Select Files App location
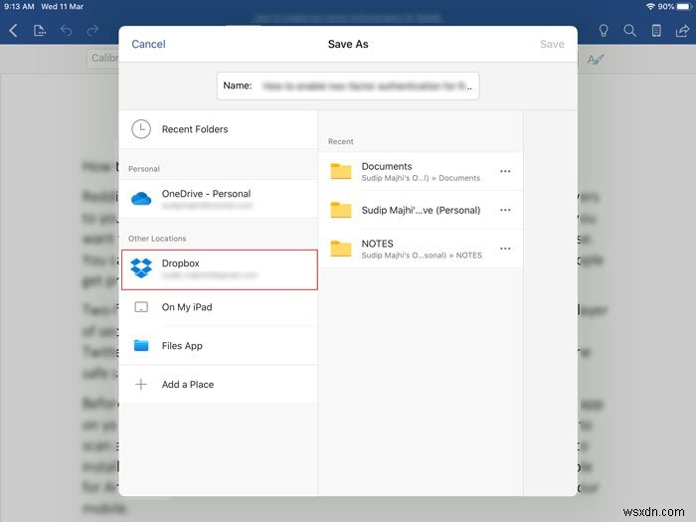This screenshot has width=696, height=522. pos(219,345)
